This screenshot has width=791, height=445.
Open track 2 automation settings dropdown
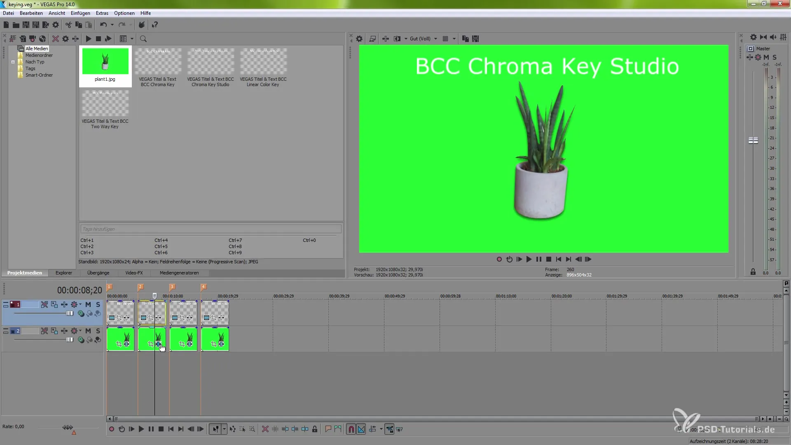80,331
